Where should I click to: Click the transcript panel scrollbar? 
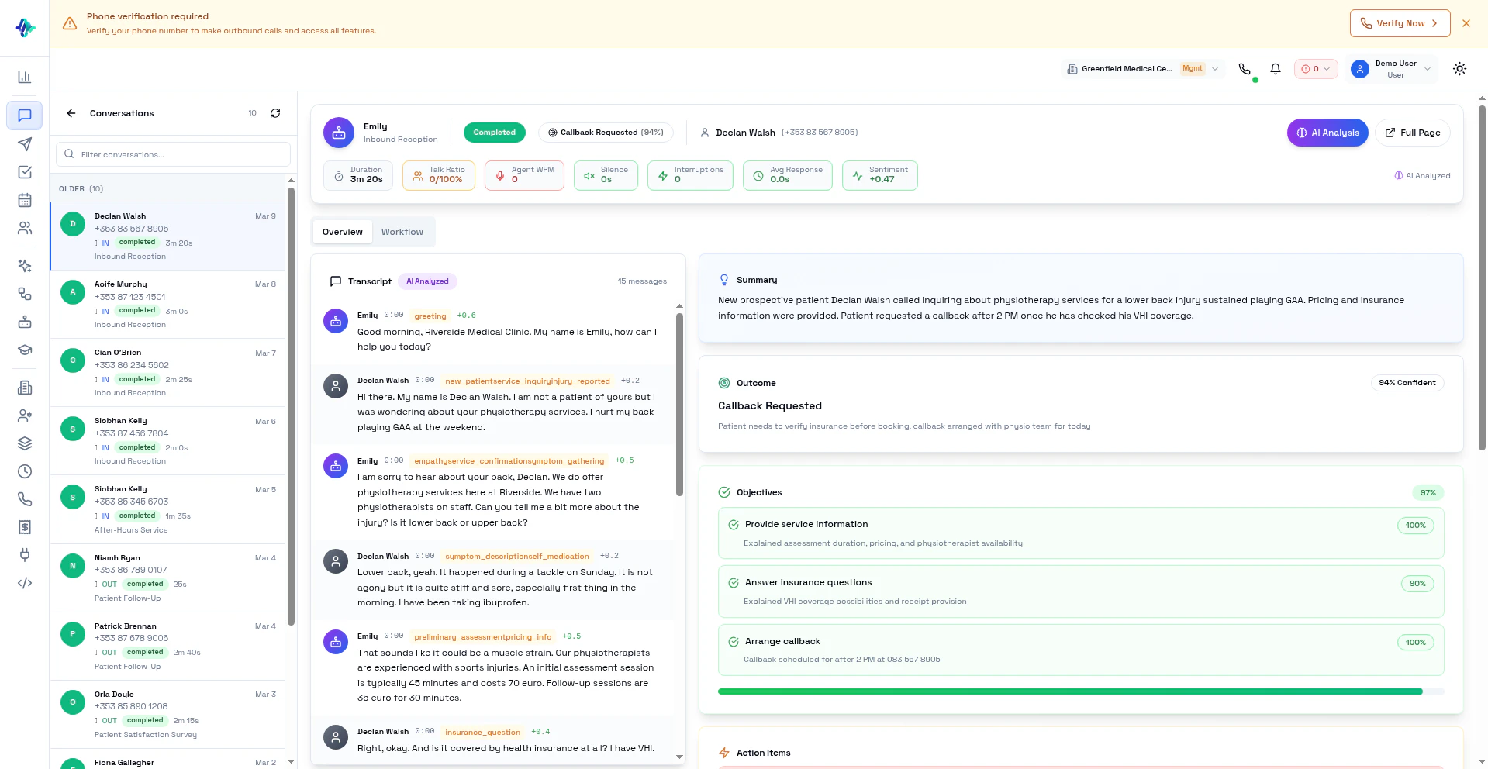click(680, 403)
